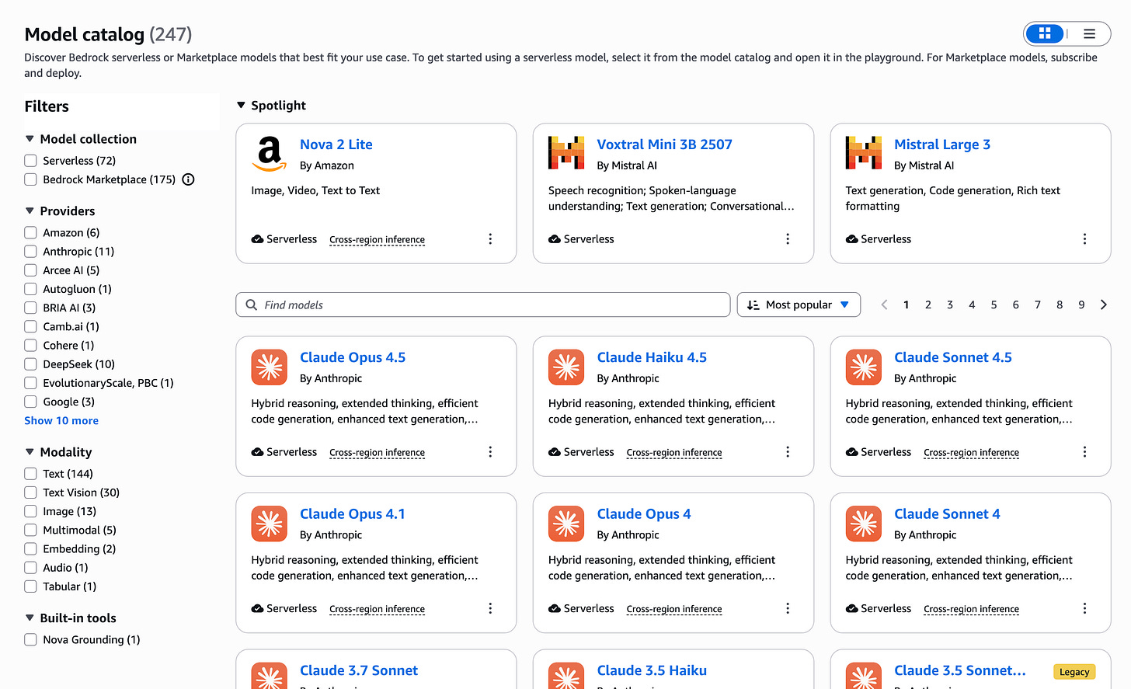Check the Cohere (1) provider filter
Image resolution: width=1131 pixels, height=689 pixels.
(31, 346)
